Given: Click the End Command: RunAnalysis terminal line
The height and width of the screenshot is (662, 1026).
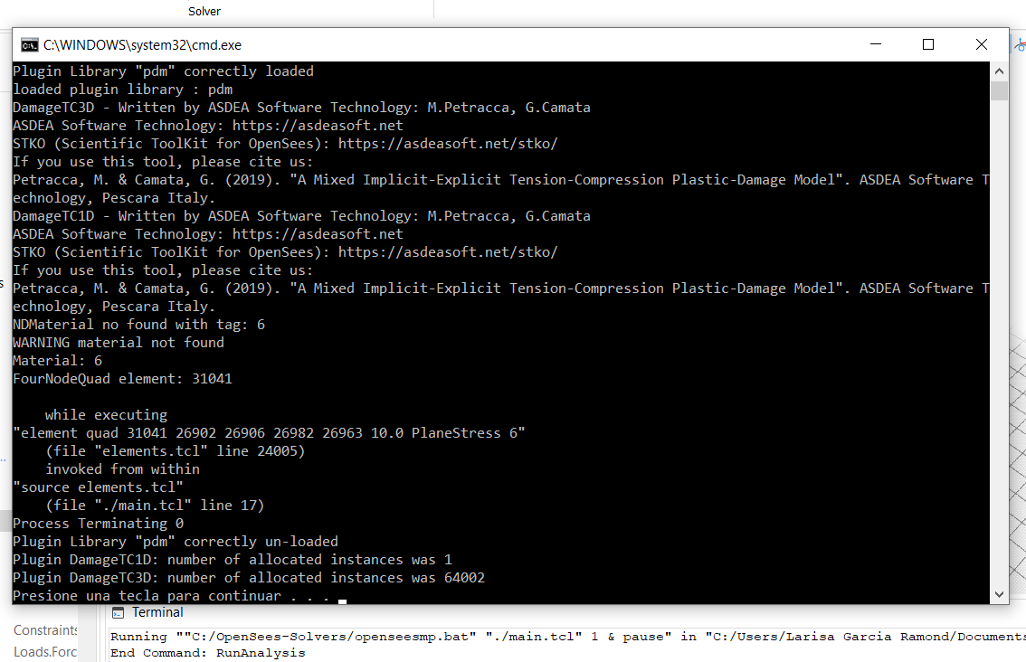Looking at the screenshot, I should pos(207,653).
